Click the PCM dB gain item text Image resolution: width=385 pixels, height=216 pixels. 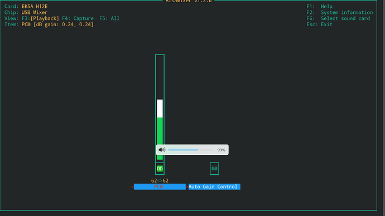(x=57, y=24)
